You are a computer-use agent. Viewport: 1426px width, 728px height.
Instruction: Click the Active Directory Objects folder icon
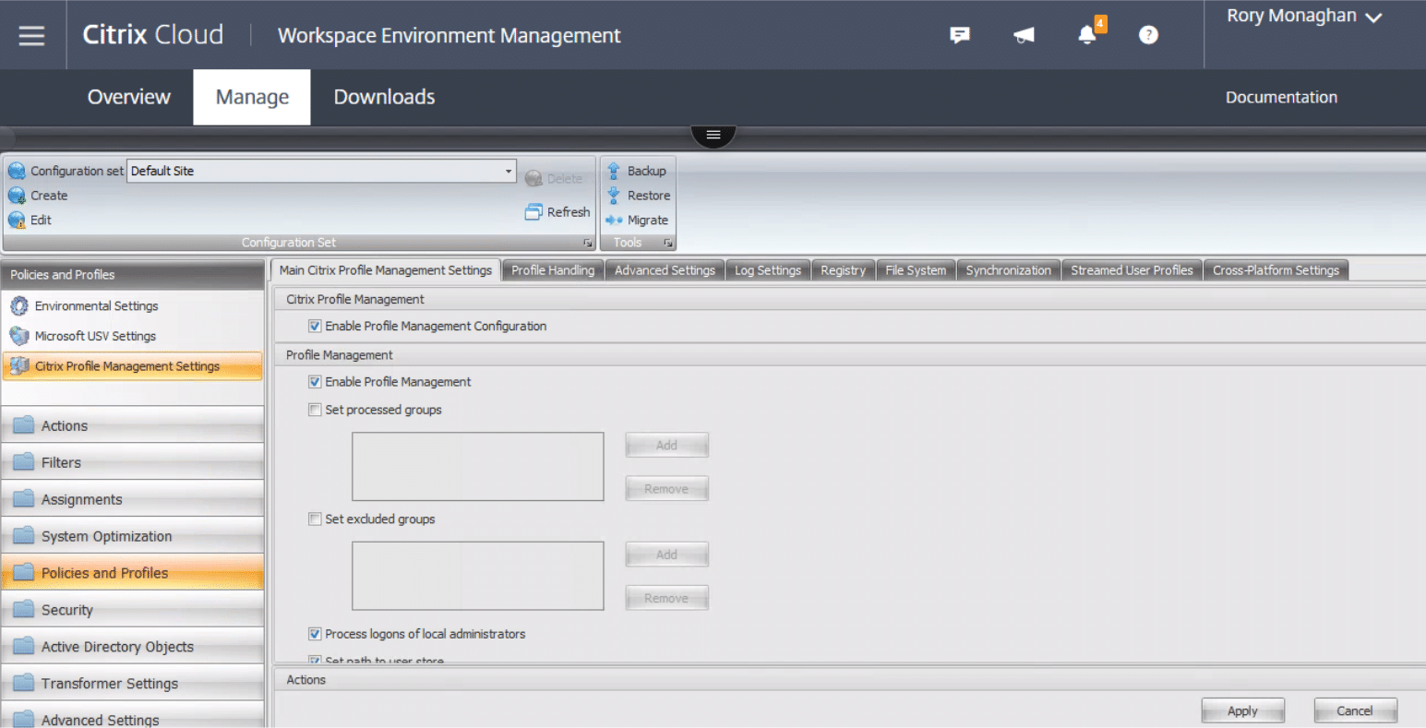[24, 647]
